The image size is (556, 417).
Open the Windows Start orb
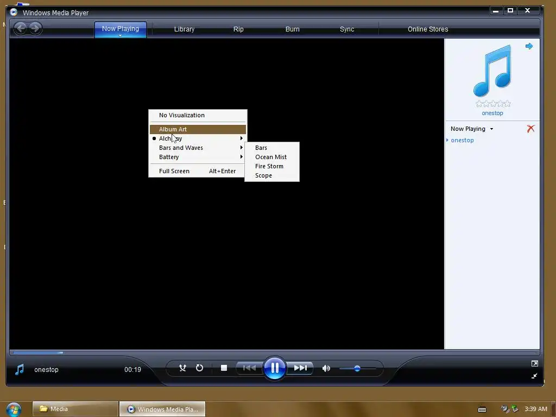tap(14, 409)
